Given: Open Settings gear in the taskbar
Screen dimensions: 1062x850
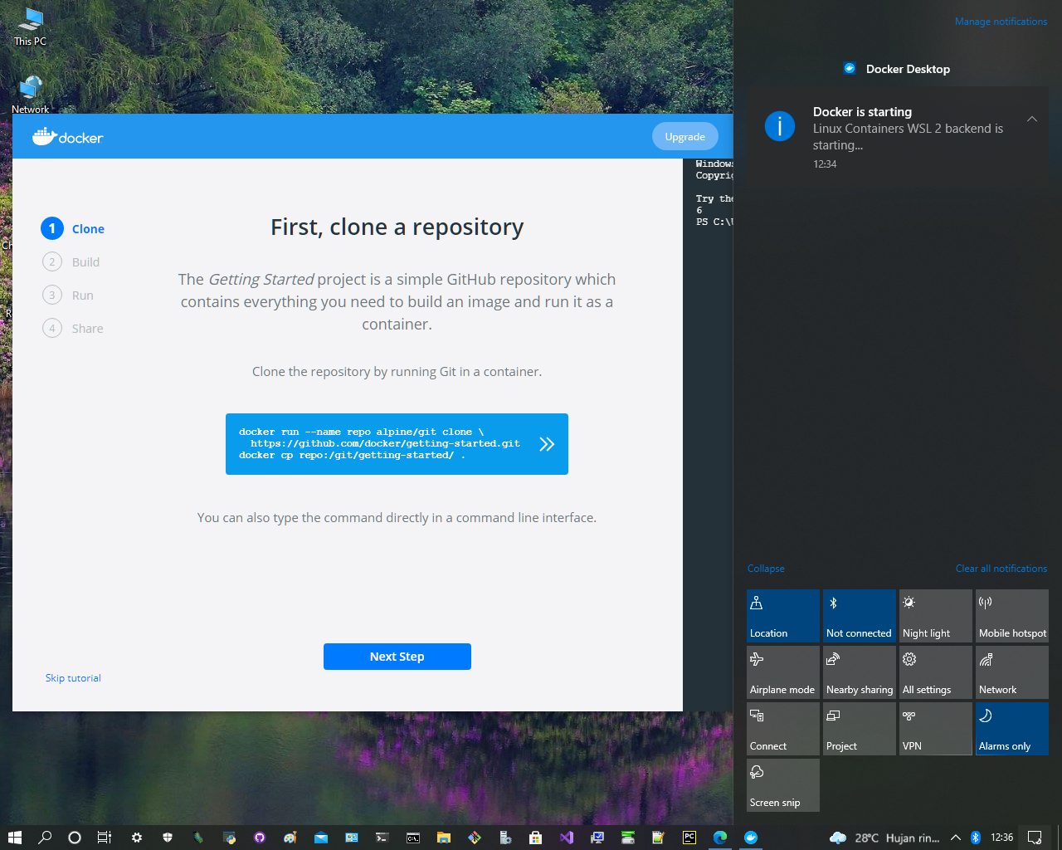Looking at the screenshot, I should [137, 838].
